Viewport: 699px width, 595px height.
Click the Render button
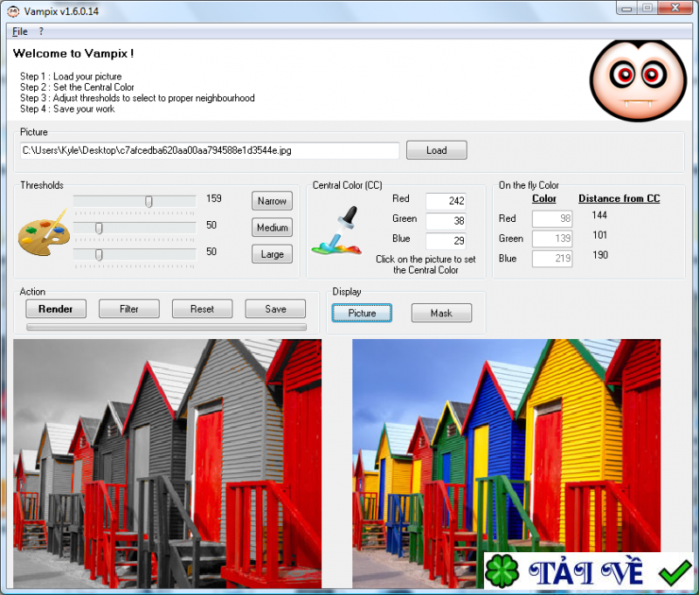pyautogui.click(x=56, y=309)
